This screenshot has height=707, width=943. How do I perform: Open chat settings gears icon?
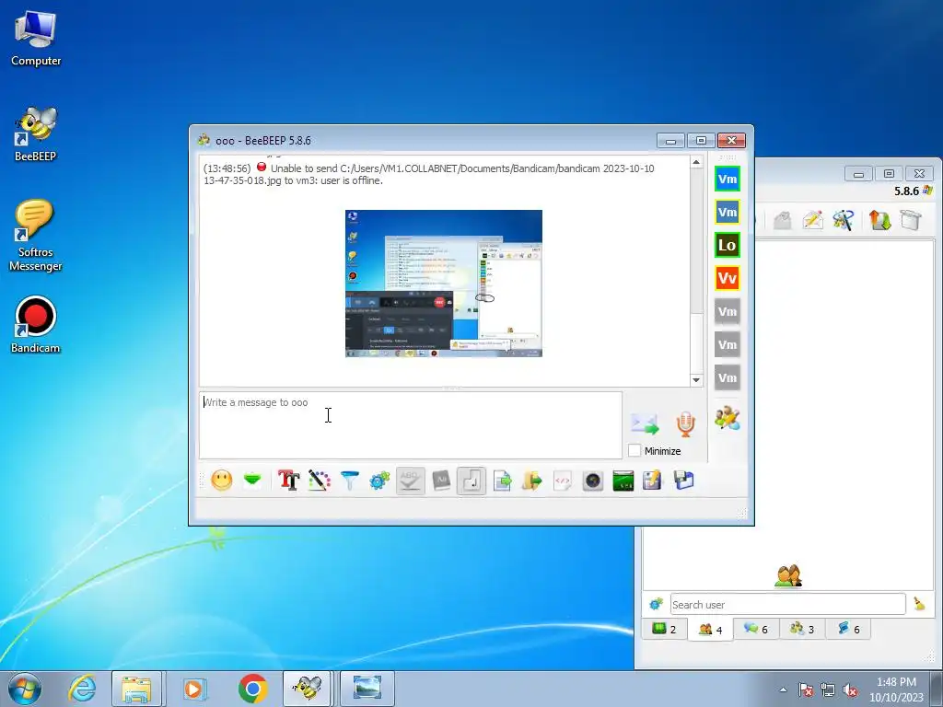[x=379, y=481]
